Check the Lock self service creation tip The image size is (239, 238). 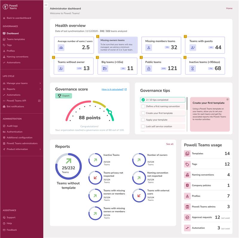[x=143, y=126]
